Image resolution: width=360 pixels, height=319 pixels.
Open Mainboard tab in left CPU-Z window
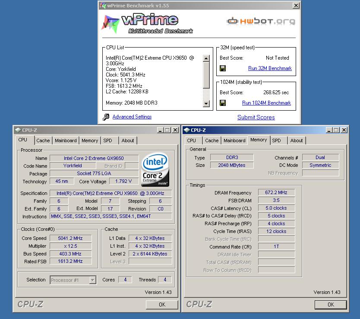(66, 140)
